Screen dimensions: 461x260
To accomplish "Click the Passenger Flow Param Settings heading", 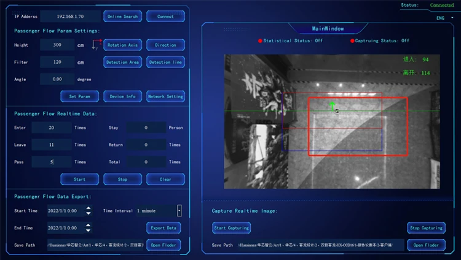I will point(57,31).
